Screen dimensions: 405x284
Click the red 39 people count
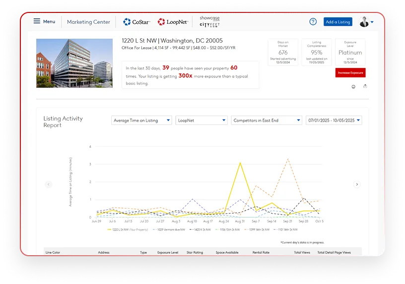pyautogui.click(x=166, y=68)
